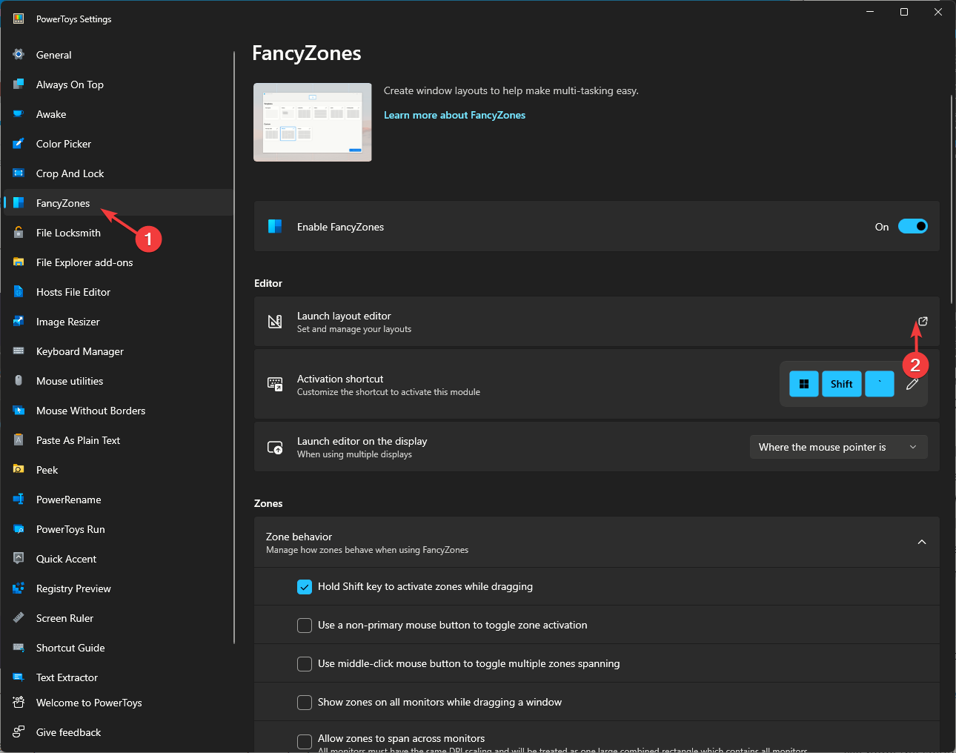Check the non-primary mouse button option
The width and height of the screenshot is (956, 753).
(305, 626)
